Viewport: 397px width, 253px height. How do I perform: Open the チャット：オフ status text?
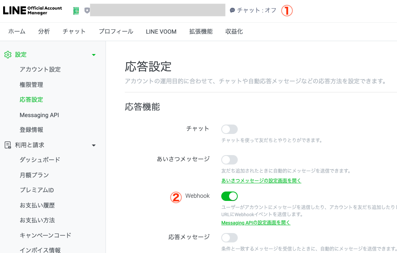point(257,10)
